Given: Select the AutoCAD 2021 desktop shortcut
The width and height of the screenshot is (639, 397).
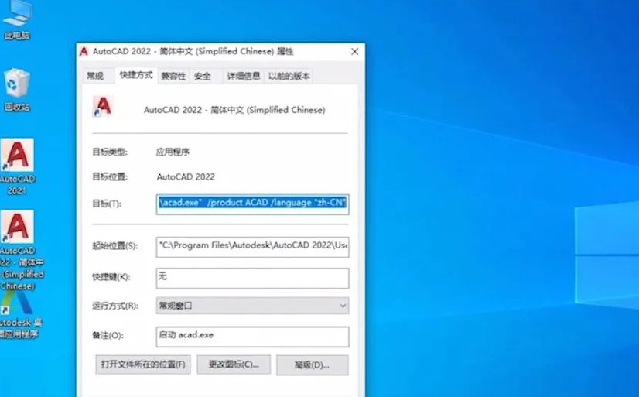Looking at the screenshot, I should pos(17,166).
